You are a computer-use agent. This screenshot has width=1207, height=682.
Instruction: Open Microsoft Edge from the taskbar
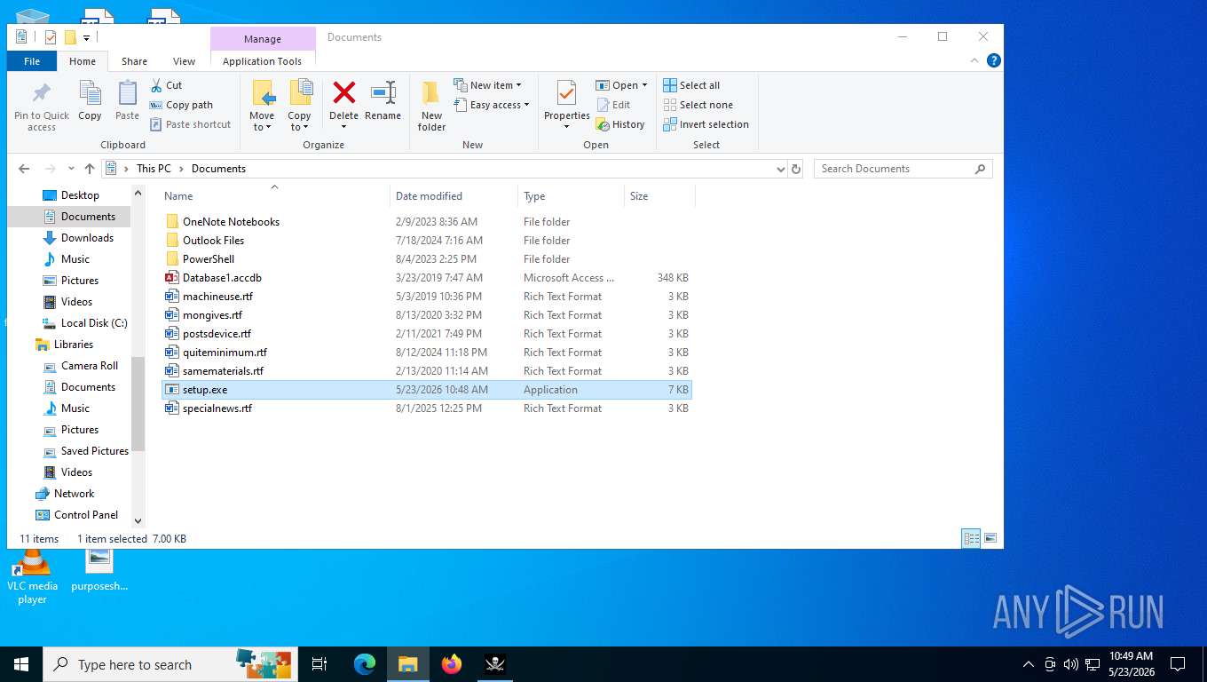click(x=365, y=664)
